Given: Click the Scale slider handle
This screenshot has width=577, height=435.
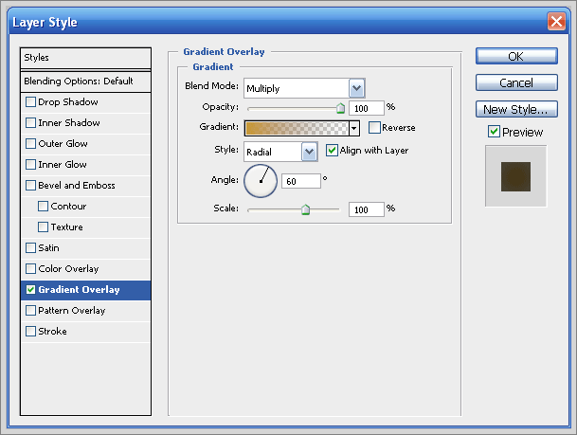Looking at the screenshot, I should [x=305, y=209].
